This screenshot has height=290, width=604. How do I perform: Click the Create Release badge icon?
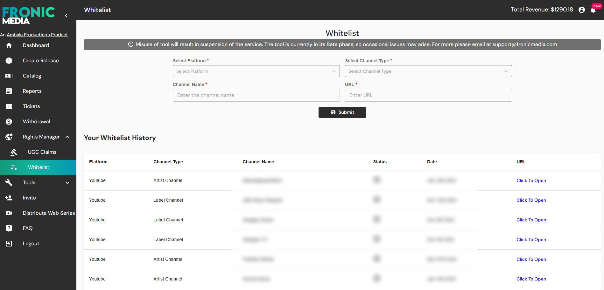click(x=9, y=61)
